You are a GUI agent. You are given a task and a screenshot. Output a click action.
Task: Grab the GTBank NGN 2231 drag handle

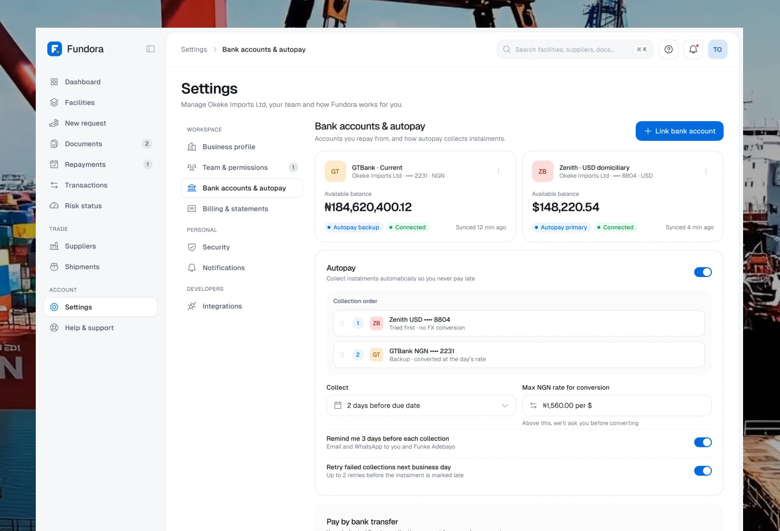pyautogui.click(x=342, y=355)
